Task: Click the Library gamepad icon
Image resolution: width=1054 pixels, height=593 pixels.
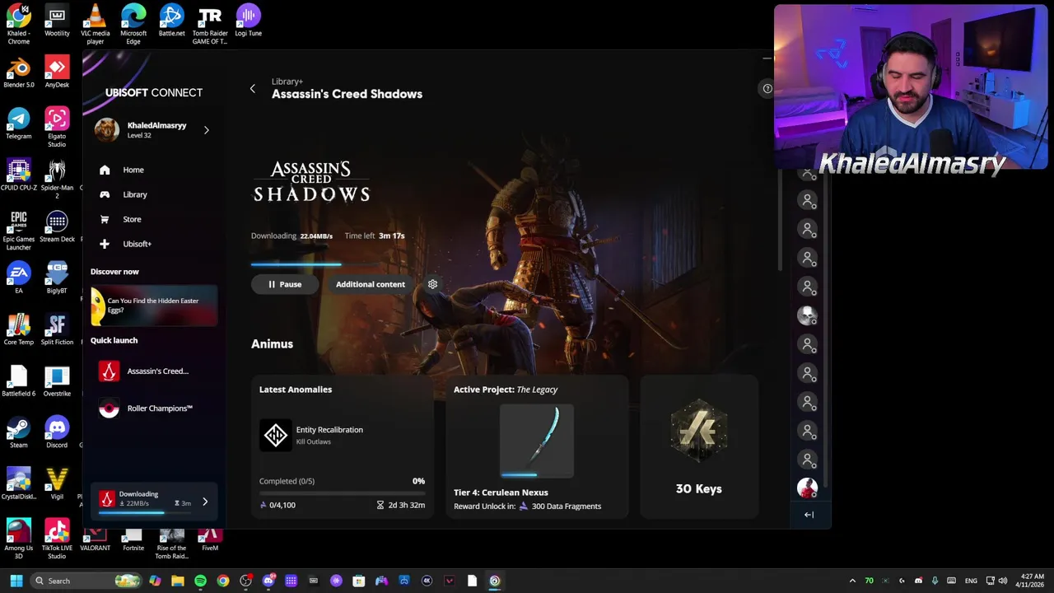Action: (105, 194)
